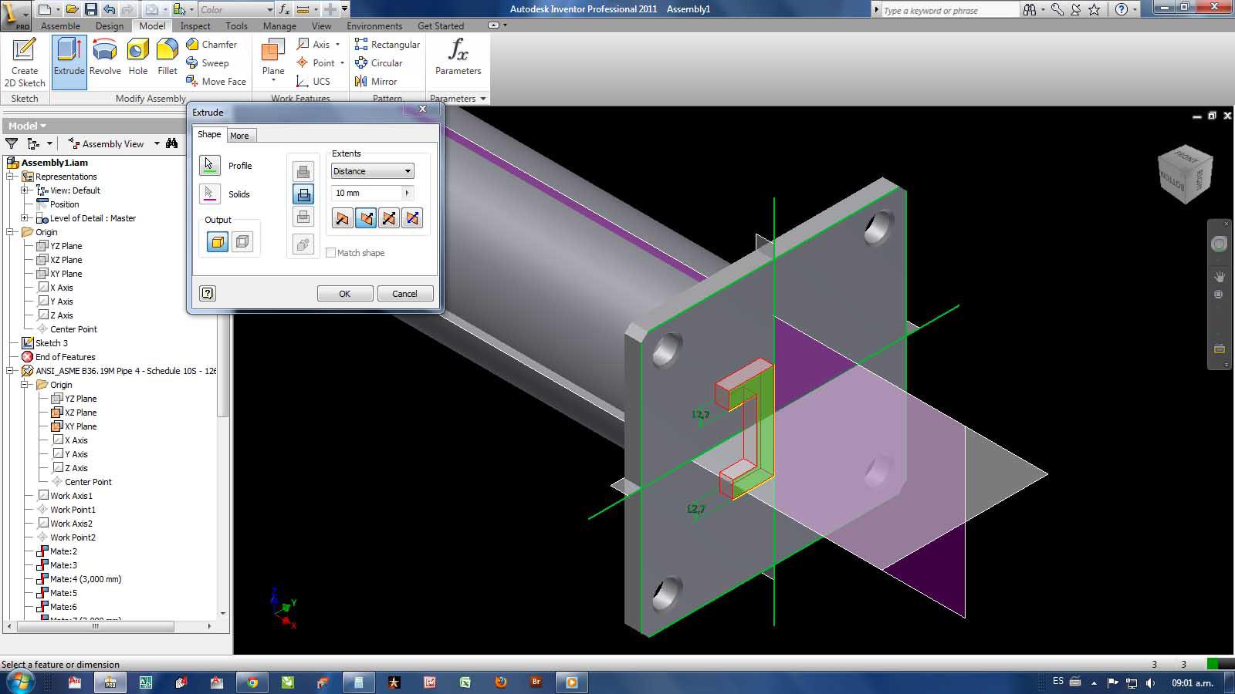1235x694 pixels.
Task: Activate the Hole tool
Action: click(137, 59)
